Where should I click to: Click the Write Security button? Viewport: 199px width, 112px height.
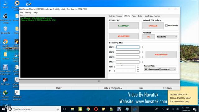tap(161, 55)
